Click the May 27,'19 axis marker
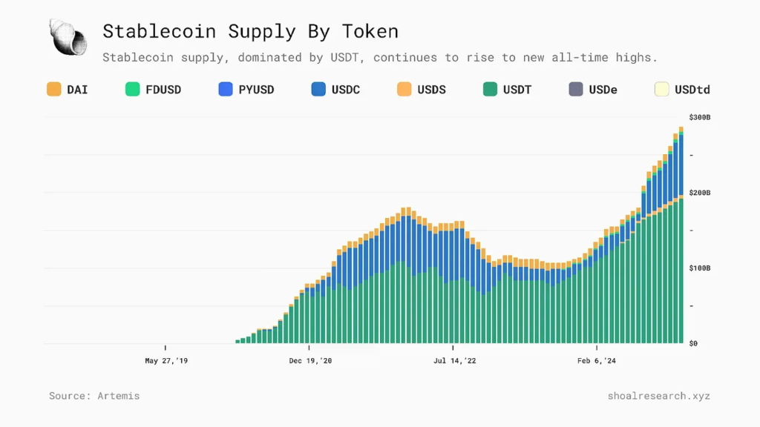Screen dimensions: 760x427 point(166,361)
